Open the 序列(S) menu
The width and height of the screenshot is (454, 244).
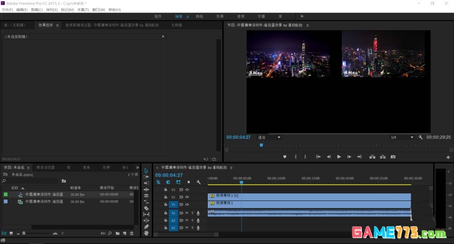click(52, 10)
